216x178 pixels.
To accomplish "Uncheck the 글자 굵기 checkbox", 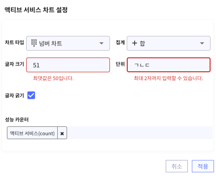I will tap(31, 95).
